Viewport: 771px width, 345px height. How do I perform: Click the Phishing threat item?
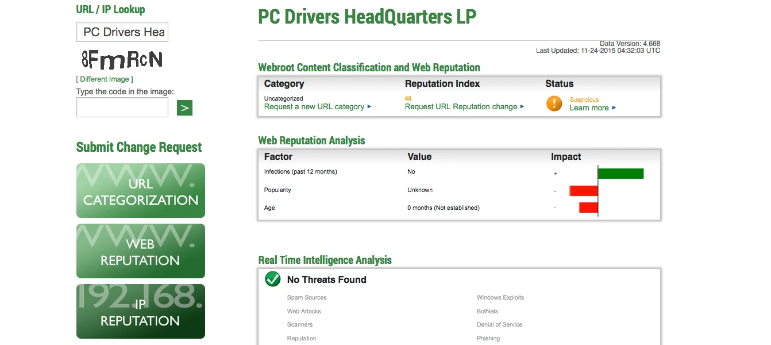(x=488, y=339)
